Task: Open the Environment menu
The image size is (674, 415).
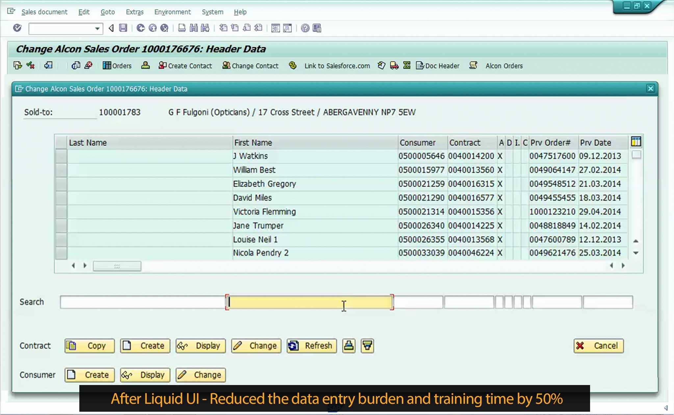Action: coord(172,12)
